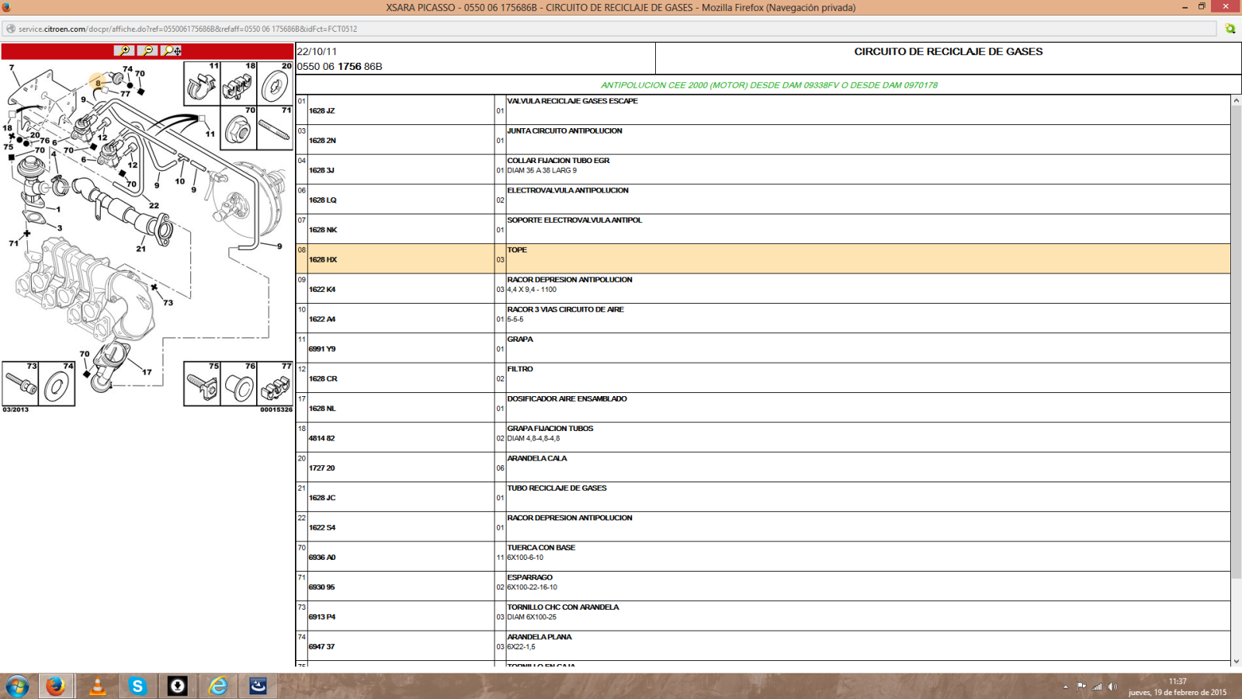Click the zoom out magnifier button
1242x699 pixels.
pos(147,50)
